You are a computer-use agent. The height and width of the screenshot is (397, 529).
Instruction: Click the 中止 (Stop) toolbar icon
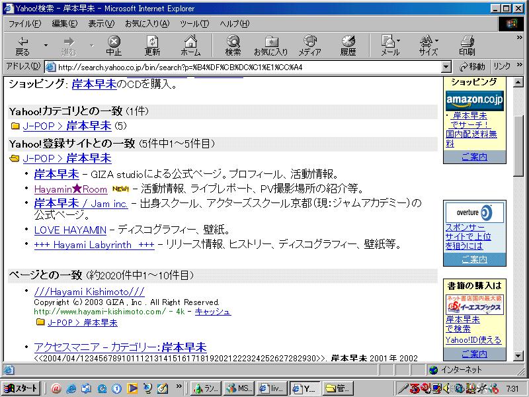click(x=114, y=46)
